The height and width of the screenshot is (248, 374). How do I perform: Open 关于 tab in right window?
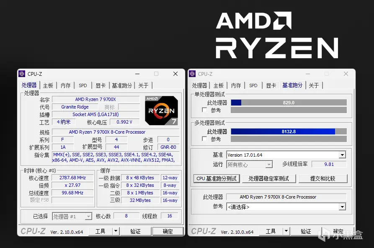[x=314, y=85]
